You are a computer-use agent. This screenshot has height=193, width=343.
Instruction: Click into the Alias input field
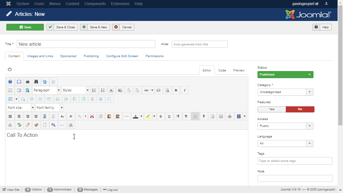[x=199, y=44]
